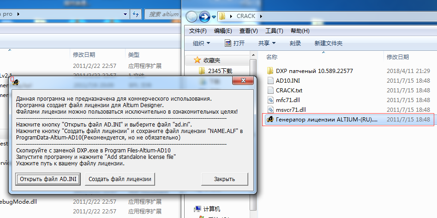
Task: Click the Forward navigation arrow button
Action: [205, 17]
